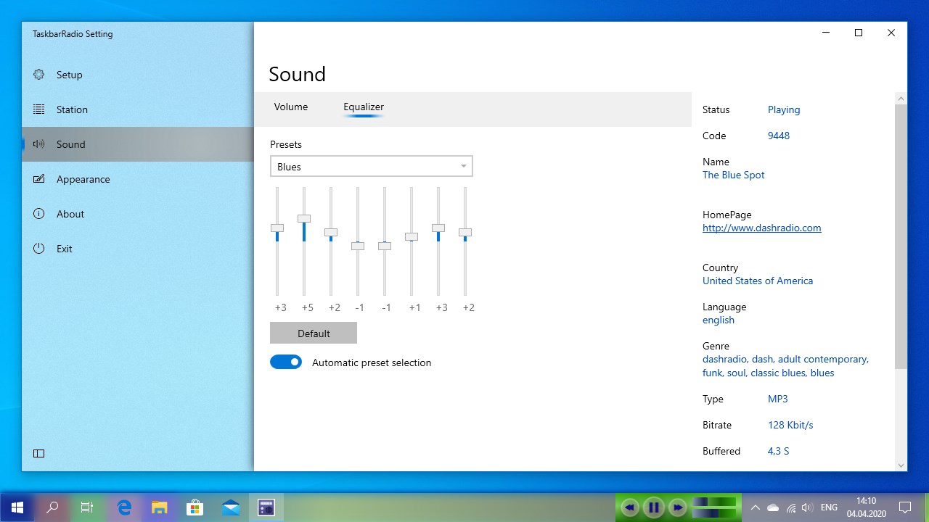Switch to the Equalizer tab
929x522 pixels.
click(x=364, y=107)
